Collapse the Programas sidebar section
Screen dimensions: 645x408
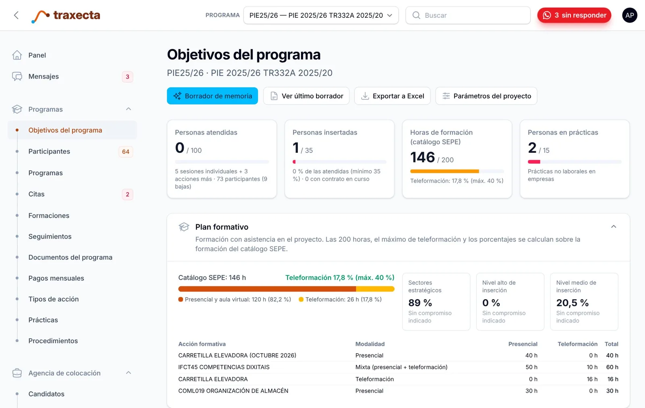coord(129,109)
